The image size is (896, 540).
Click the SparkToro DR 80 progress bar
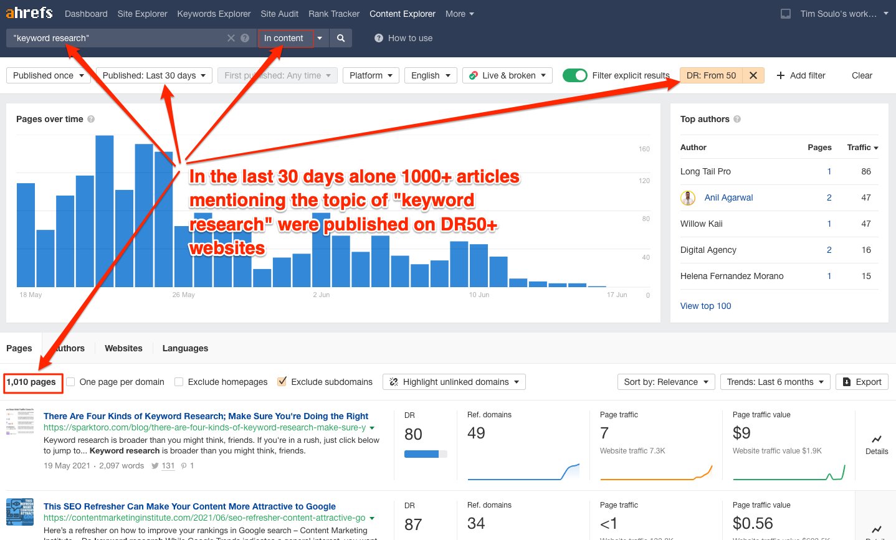[426, 454]
